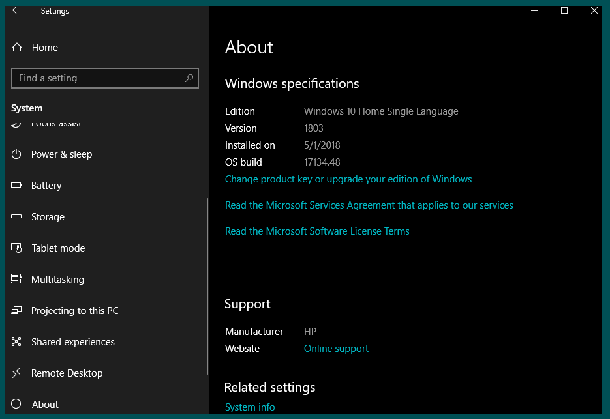Image resolution: width=610 pixels, height=419 pixels.
Task: Maximize the Settings window
Action: pyautogui.click(x=564, y=10)
